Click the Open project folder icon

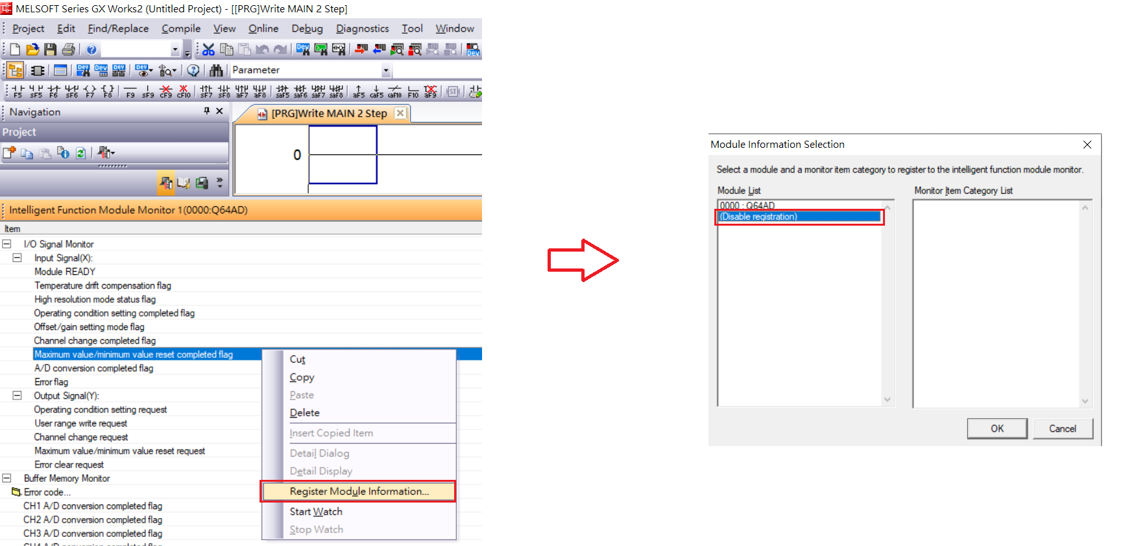click(32, 49)
